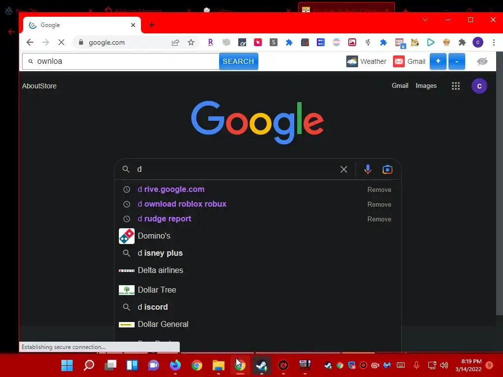Click the blue SEARCH button
The height and width of the screenshot is (377, 503).
pos(238,61)
